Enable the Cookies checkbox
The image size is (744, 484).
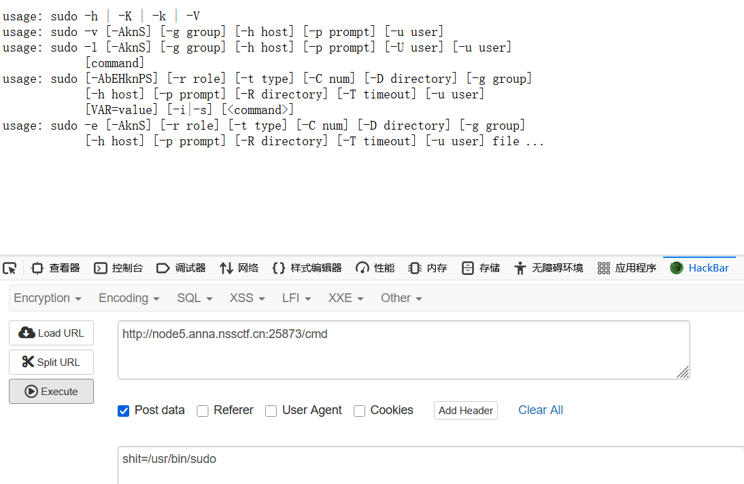[359, 410]
